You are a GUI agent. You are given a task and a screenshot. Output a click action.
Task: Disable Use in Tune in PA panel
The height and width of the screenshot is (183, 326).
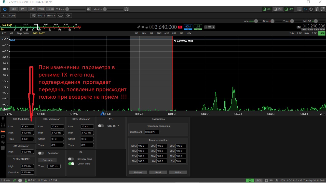coord(71,164)
